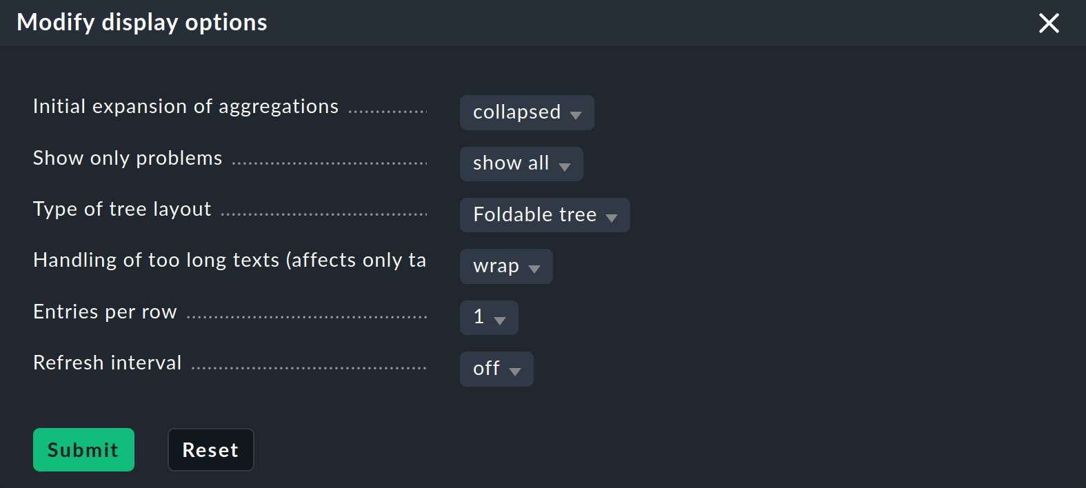The width and height of the screenshot is (1086, 488).
Task: Open the Type of tree layout dropdown
Action: [544, 214]
